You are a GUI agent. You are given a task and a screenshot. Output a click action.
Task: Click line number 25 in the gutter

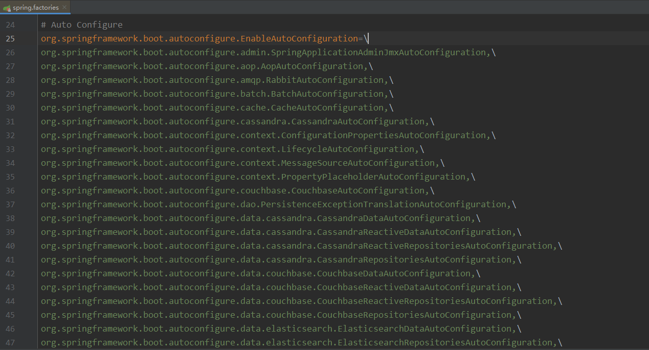pyautogui.click(x=10, y=39)
